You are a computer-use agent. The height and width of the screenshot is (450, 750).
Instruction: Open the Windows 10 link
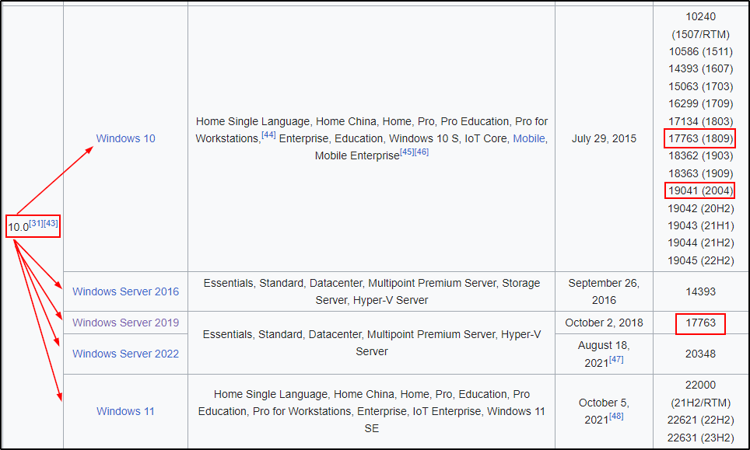[x=125, y=138]
